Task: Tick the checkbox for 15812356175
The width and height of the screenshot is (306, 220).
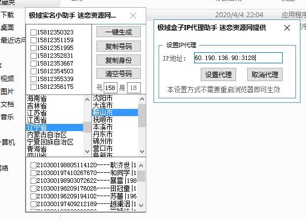Action: click(33, 87)
